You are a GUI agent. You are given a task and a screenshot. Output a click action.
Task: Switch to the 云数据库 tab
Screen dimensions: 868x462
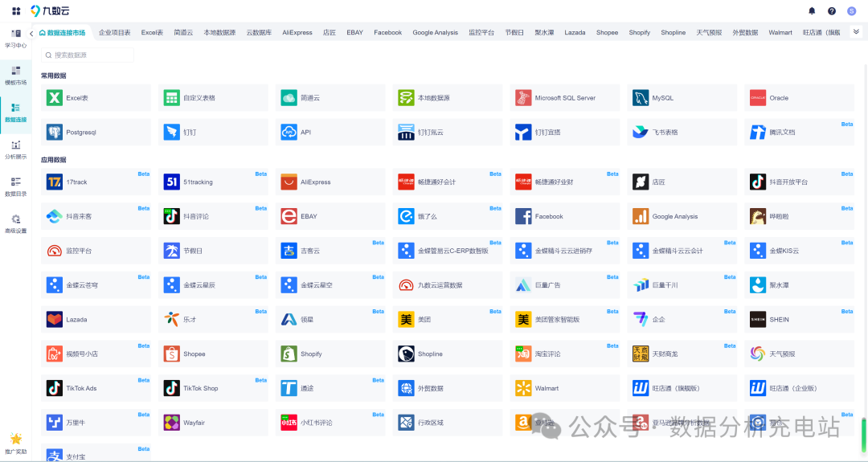[x=259, y=33]
